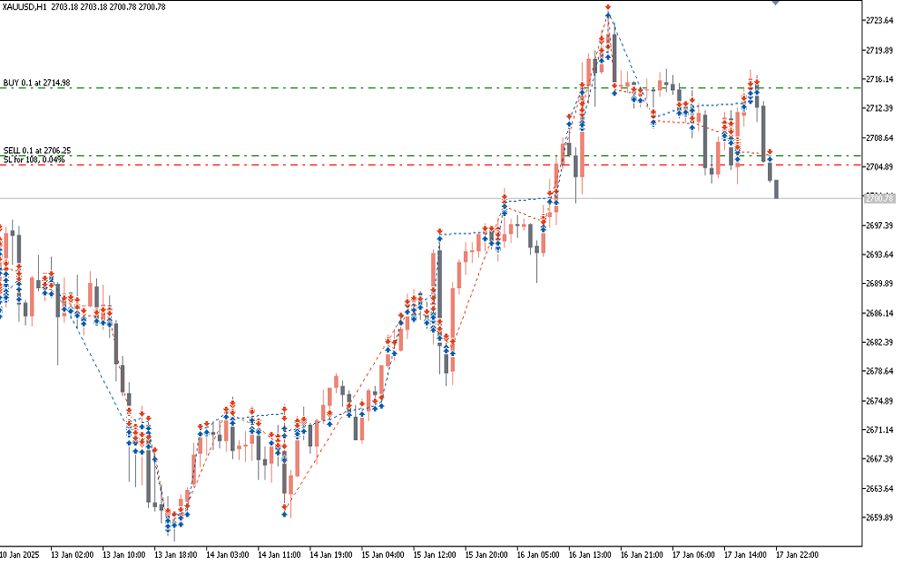This screenshot has width=903, height=564.
Task: Click the 10 Jan 2025 date label
Action: pyautogui.click(x=21, y=555)
